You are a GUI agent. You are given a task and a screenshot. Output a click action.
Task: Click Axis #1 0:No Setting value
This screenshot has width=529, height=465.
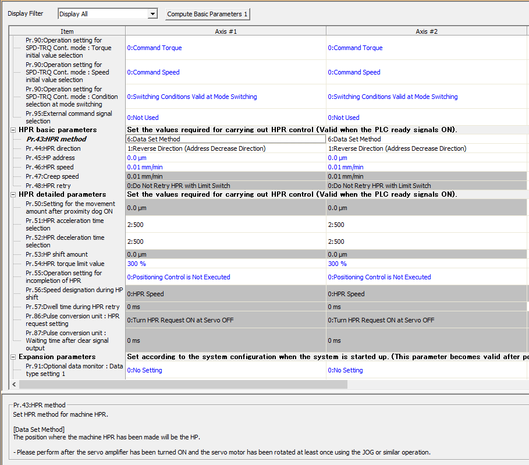point(226,370)
